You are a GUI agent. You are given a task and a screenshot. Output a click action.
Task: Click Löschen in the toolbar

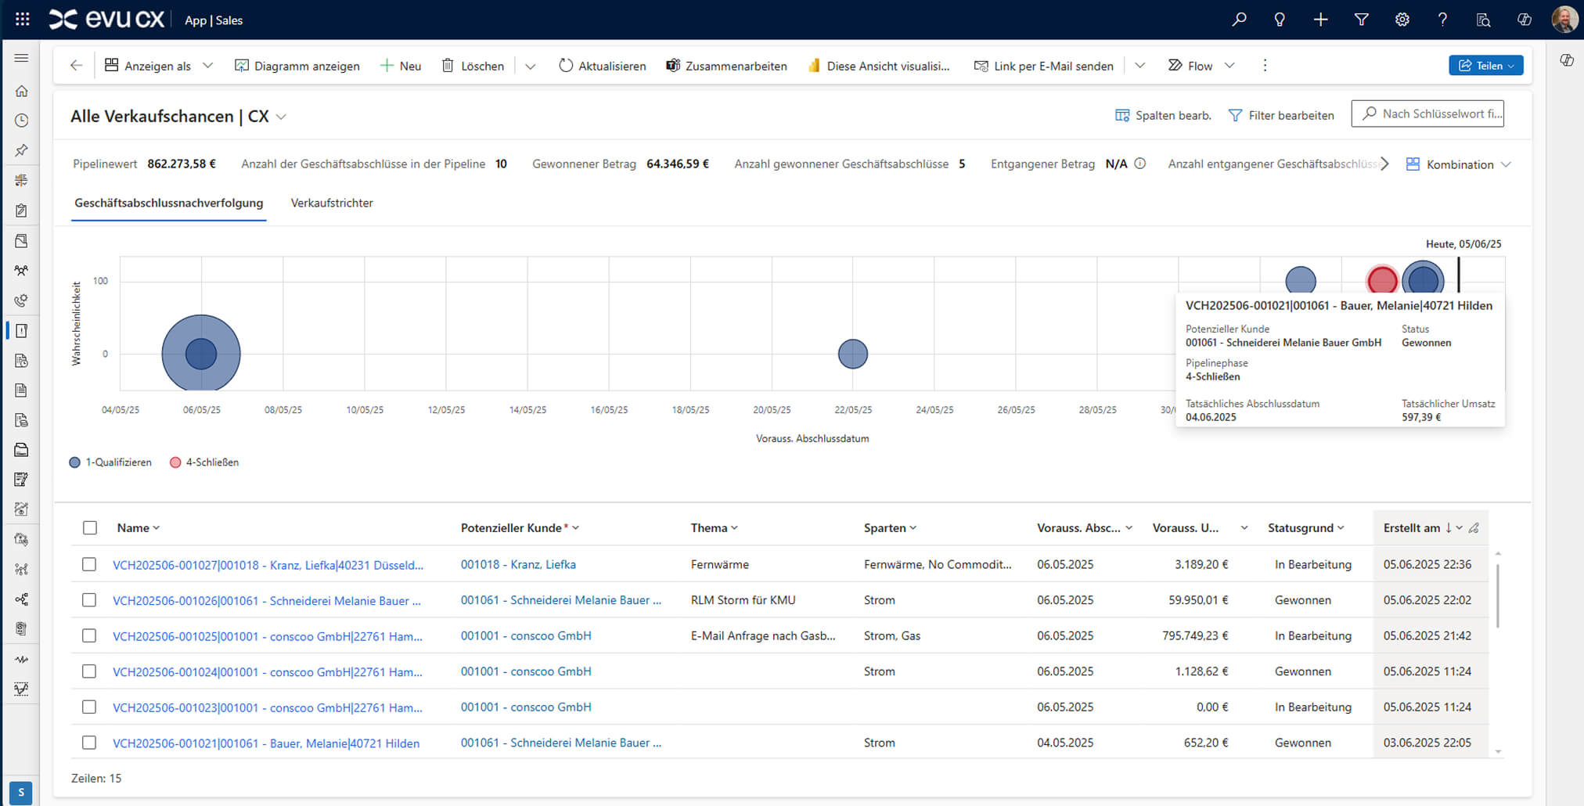(x=473, y=66)
